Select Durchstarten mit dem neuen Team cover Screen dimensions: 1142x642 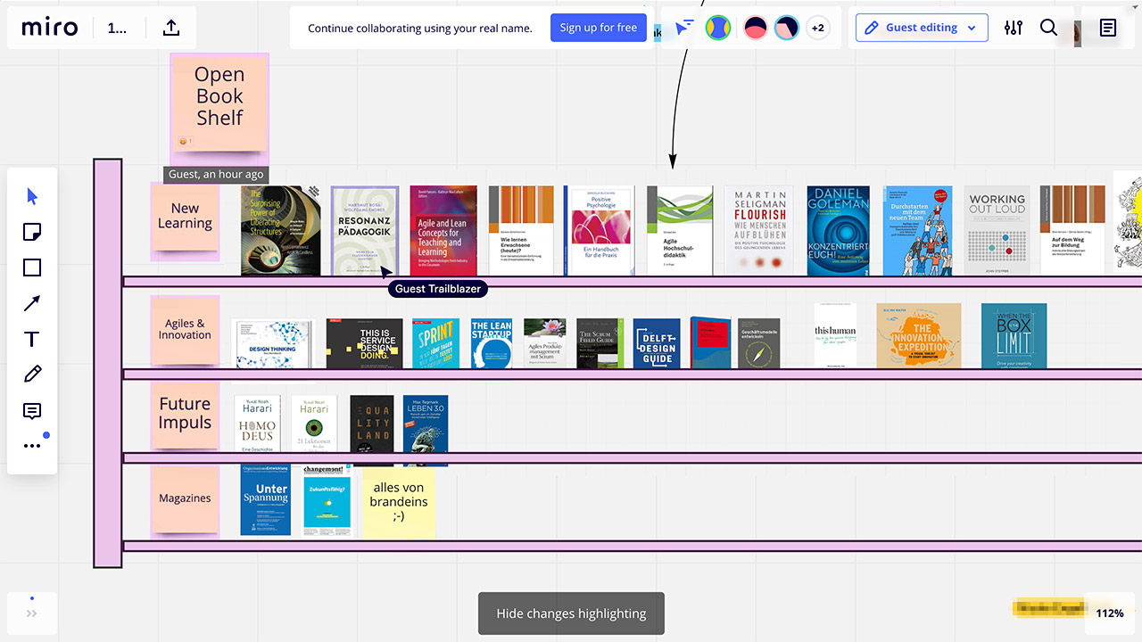click(x=917, y=231)
